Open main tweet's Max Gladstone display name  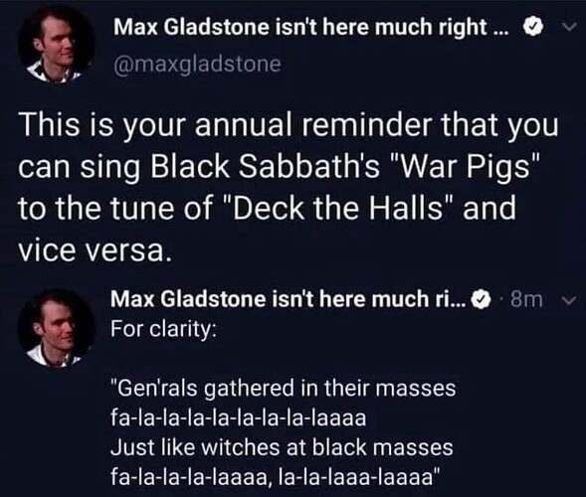[311, 27]
